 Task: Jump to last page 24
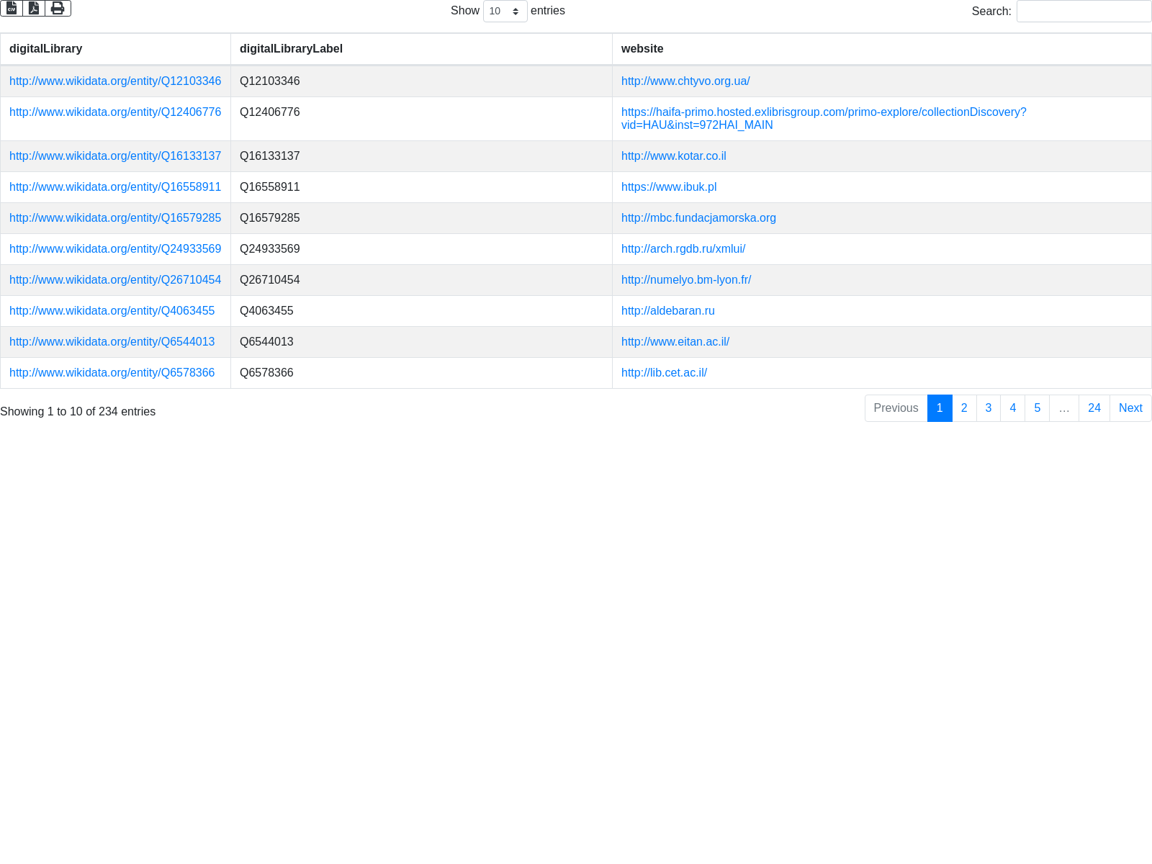tap(1094, 408)
